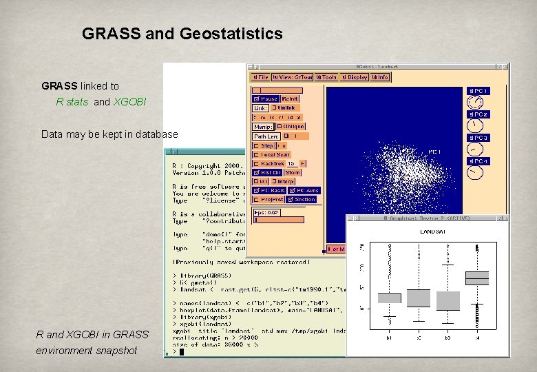Click 'Data may be kept in database' text
The width and height of the screenshot is (537, 372).
109,134
